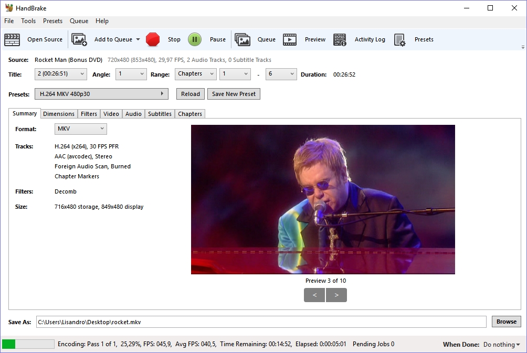Open the File menu
Viewport: 527px width, 353px height.
(x=9, y=21)
